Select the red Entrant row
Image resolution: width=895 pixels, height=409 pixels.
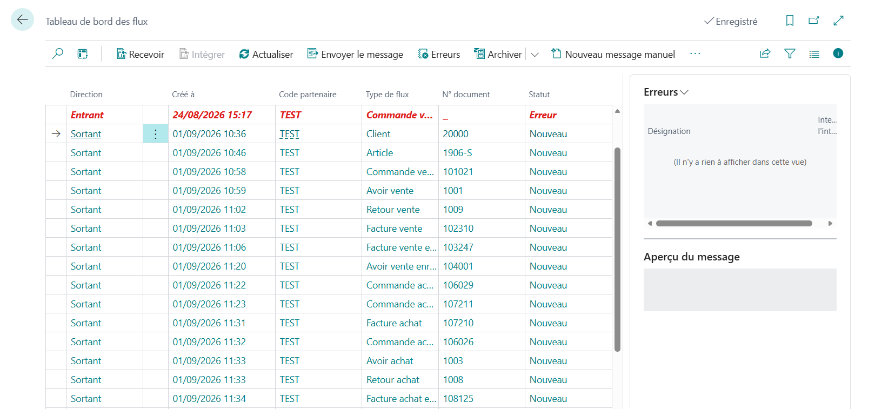pyautogui.click(x=329, y=115)
